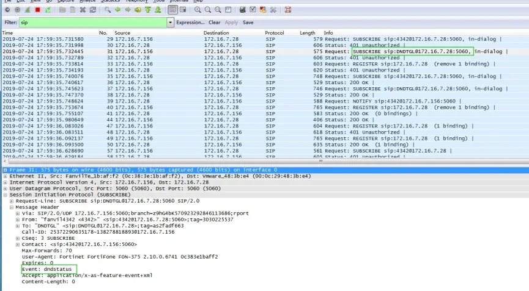Click the Zoom In toolbar icon

[x=198, y=10]
